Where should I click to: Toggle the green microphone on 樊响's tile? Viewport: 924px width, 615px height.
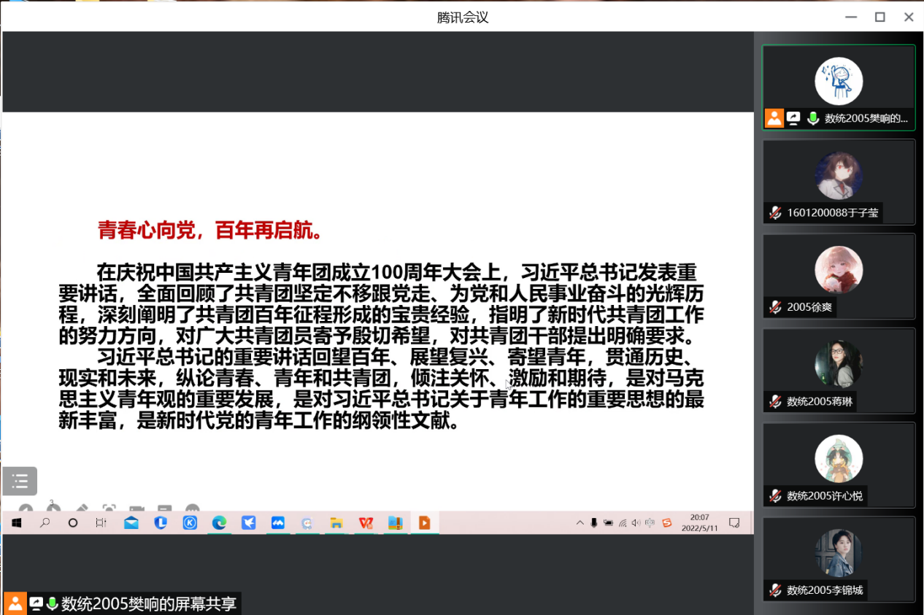pyautogui.click(x=813, y=118)
